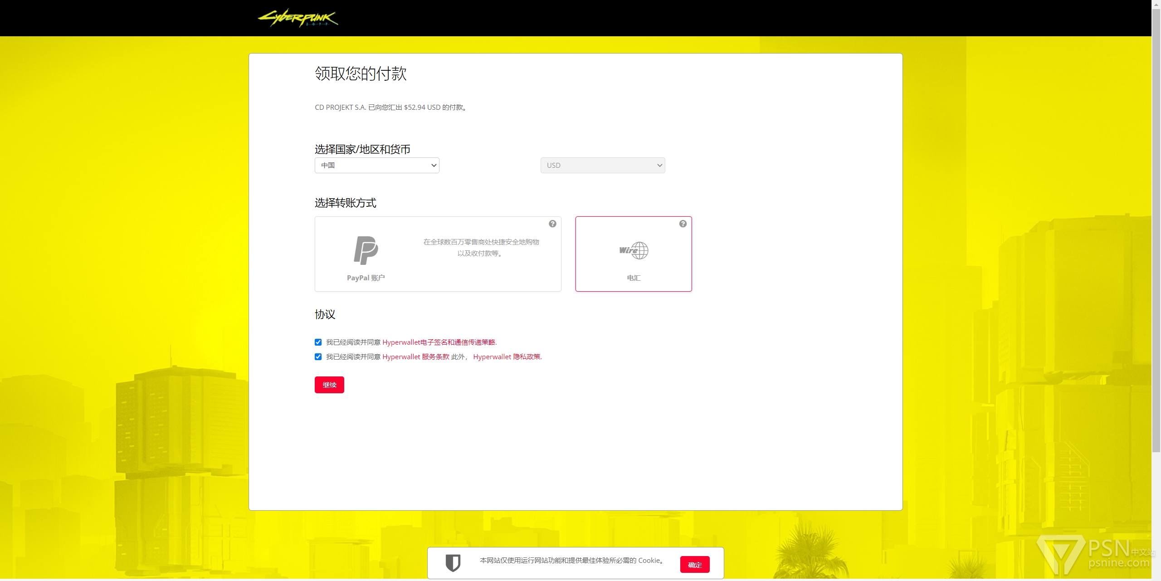Open help icon on wire transfer card

click(683, 224)
